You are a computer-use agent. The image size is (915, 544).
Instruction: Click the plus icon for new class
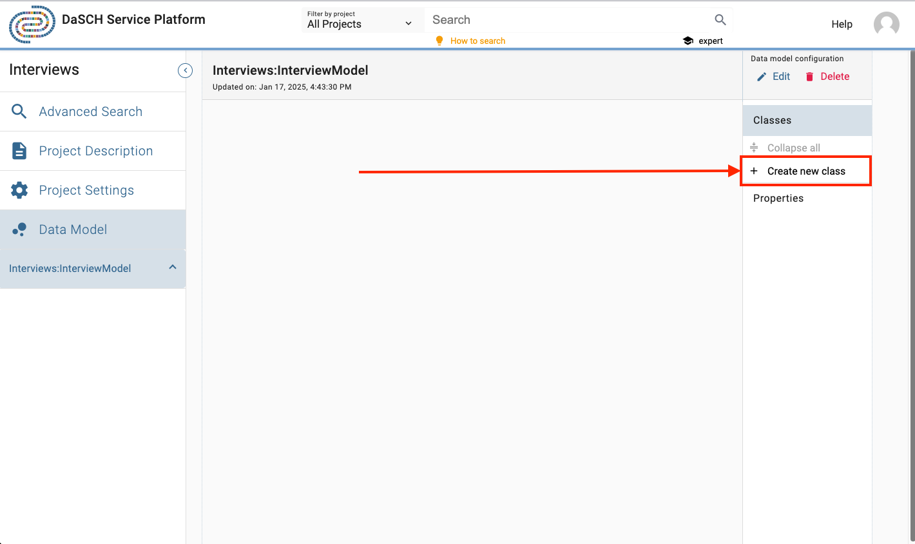tap(754, 171)
